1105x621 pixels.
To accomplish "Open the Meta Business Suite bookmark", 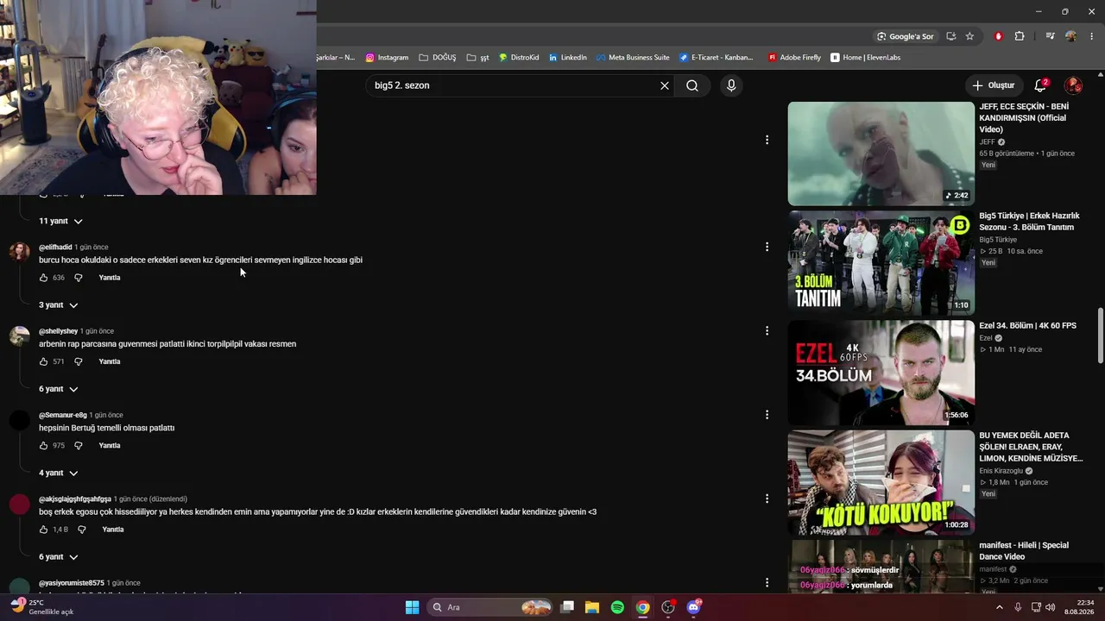I will [x=633, y=58].
